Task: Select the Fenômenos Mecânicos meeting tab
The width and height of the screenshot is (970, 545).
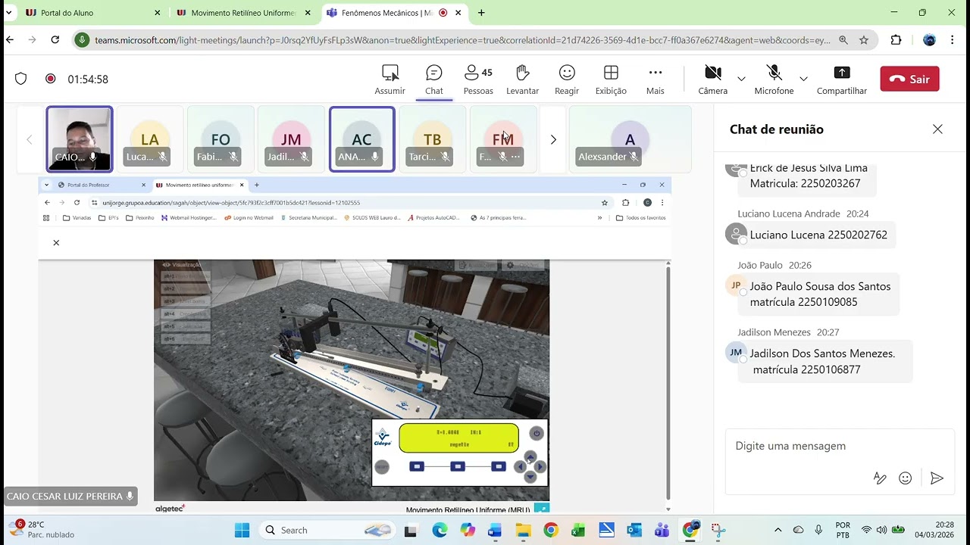Action: [394, 13]
